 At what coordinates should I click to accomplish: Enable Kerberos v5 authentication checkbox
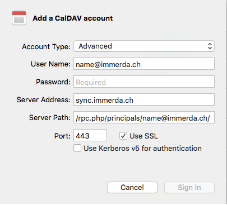(x=77, y=149)
